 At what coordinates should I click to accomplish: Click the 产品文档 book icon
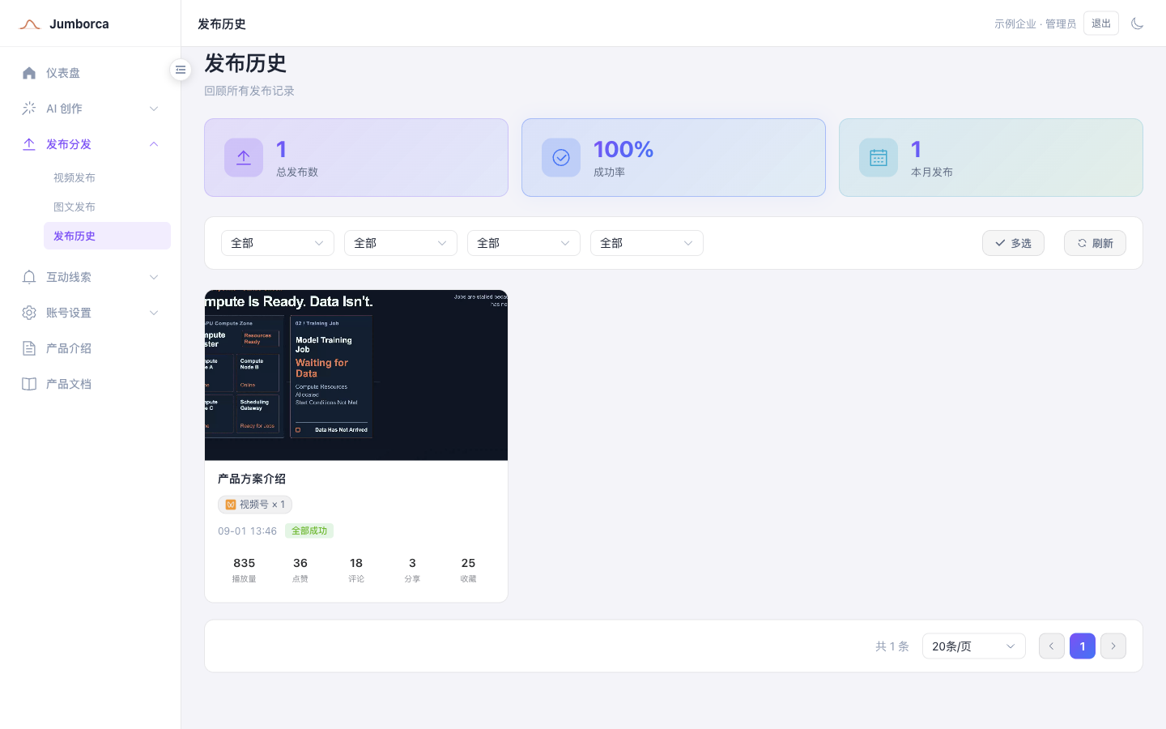click(x=29, y=384)
